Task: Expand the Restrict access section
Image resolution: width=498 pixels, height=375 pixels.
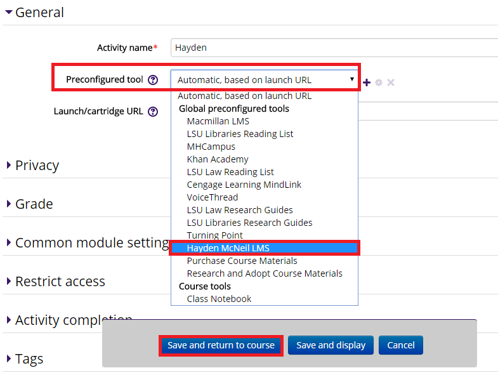Action: click(x=56, y=282)
